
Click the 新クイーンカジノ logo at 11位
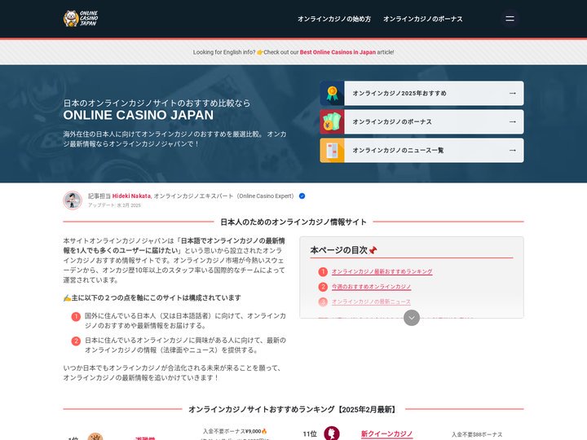tap(332, 433)
